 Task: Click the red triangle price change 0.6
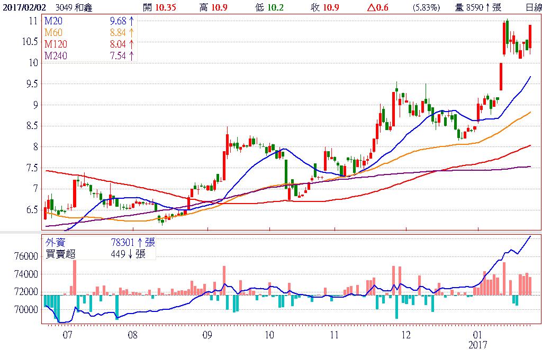377,7
